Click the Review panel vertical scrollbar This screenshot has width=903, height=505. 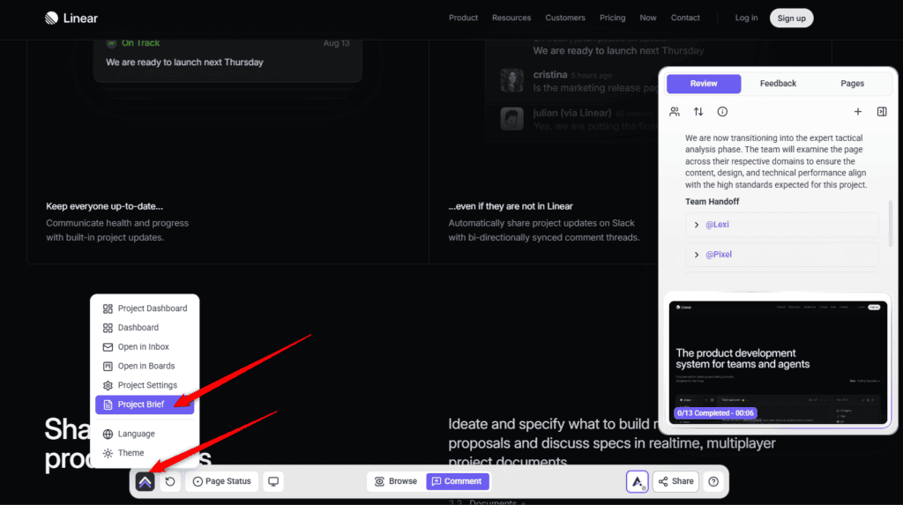tap(891, 224)
